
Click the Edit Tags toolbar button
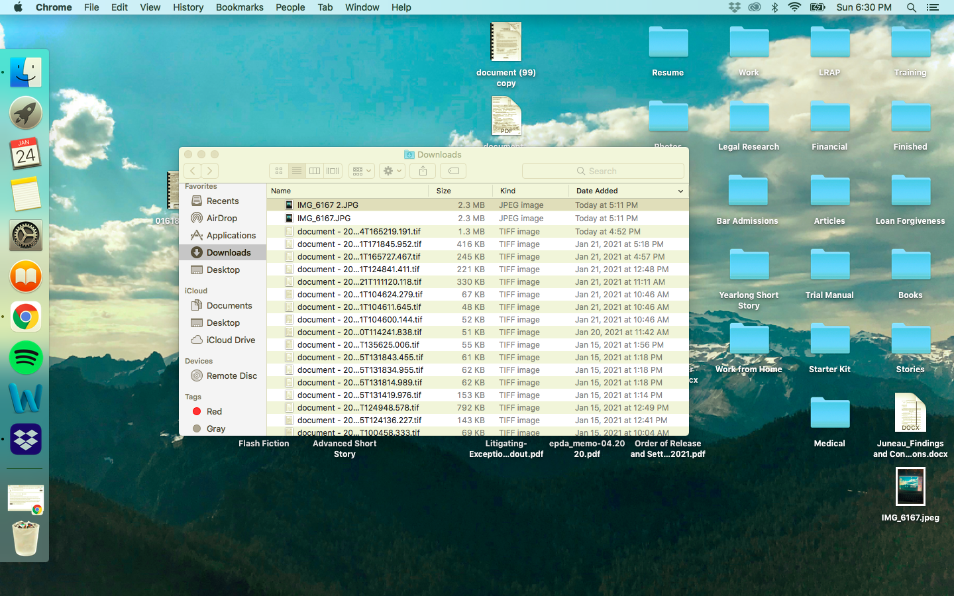tap(454, 171)
